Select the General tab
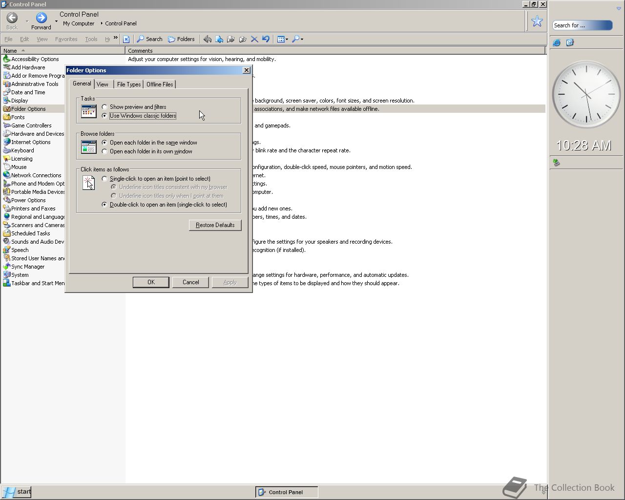 tap(82, 83)
